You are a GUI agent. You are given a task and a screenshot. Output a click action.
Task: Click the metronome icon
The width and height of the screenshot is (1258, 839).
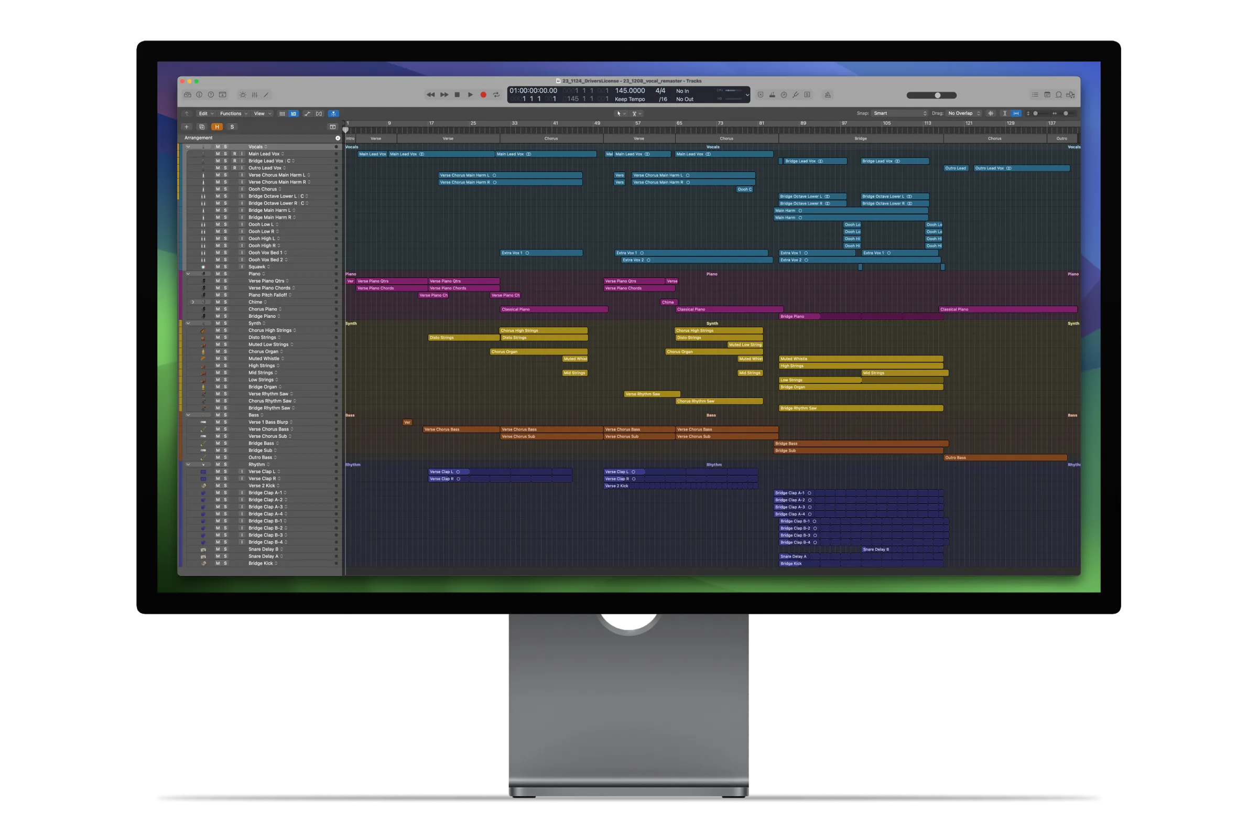click(828, 95)
